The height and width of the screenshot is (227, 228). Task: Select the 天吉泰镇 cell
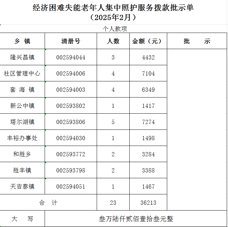point(22,187)
